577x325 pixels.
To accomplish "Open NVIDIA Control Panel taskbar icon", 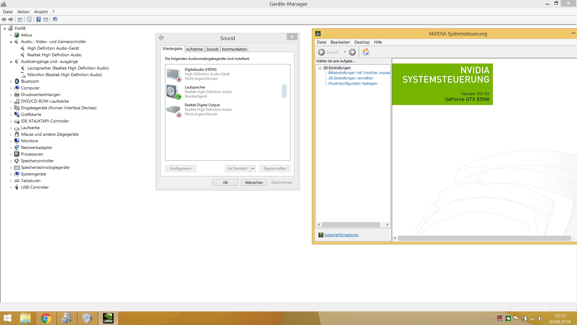I will pyautogui.click(x=108, y=318).
